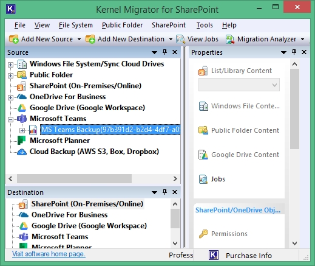Open the SharePoint menu
This screenshot has height=266, width=315.
point(169,25)
